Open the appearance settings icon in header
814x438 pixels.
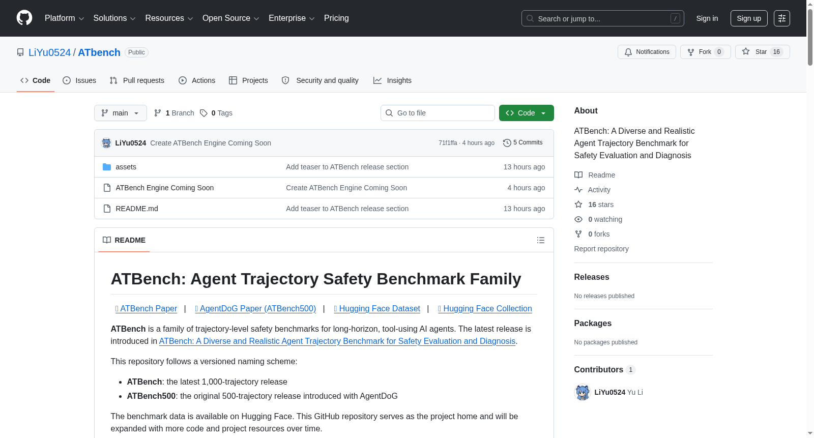tap(782, 18)
